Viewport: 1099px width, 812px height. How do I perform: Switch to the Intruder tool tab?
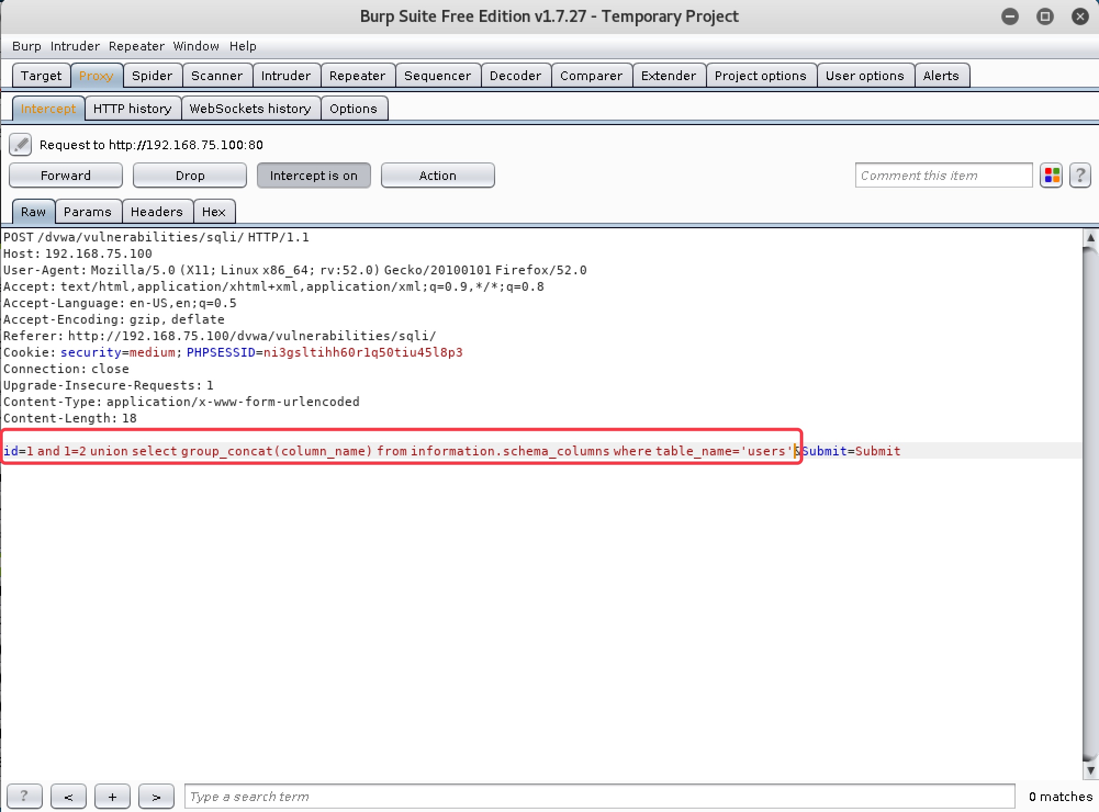click(286, 76)
